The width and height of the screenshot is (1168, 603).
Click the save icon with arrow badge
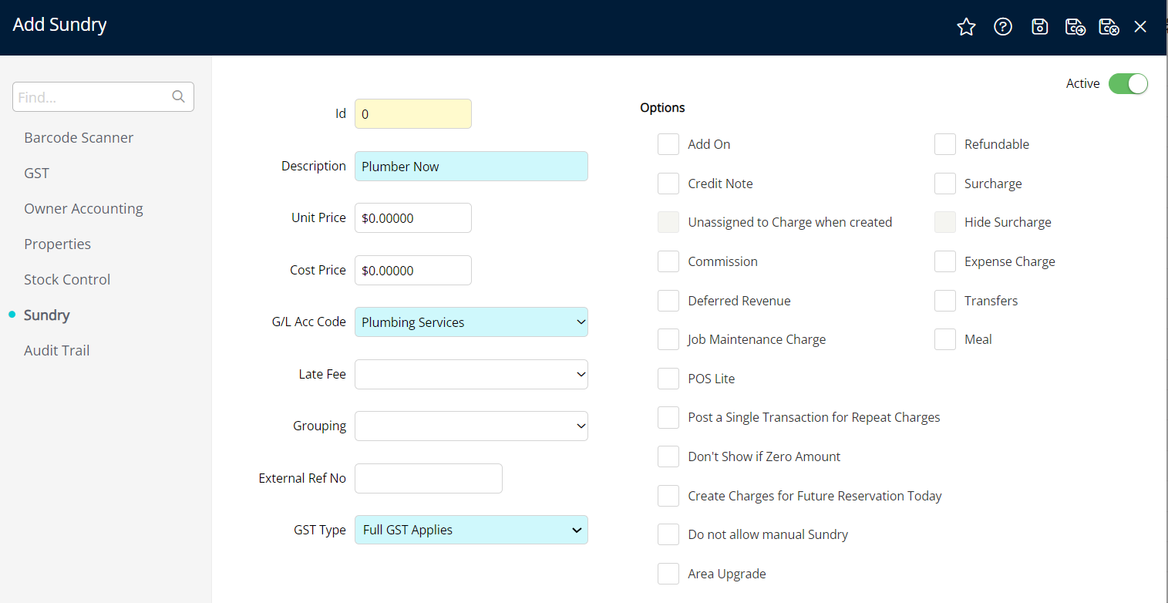(1075, 27)
